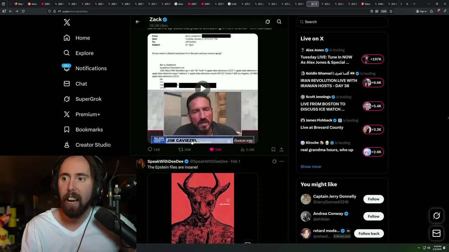The image size is (449, 252).
Task: Click Andrea Conway's avatar
Action: (306, 216)
